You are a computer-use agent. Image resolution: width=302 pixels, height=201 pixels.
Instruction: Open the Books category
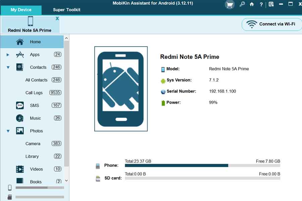coord(36,182)
